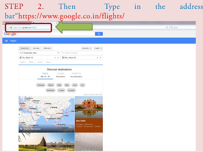Select the 1 week trip length chip
The height and width of the screenshot is (152, 203).
coord(61,90)
